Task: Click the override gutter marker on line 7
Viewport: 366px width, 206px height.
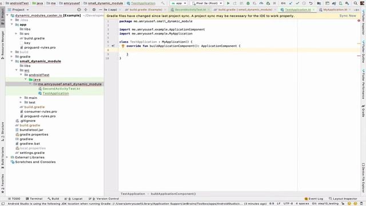Action: tap(113, 46)
